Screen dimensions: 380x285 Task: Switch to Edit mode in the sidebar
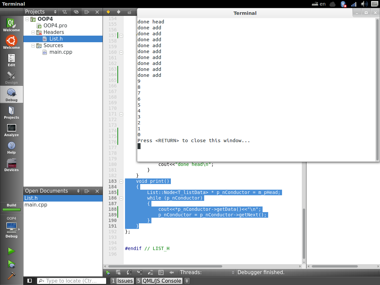pos(12,60)
